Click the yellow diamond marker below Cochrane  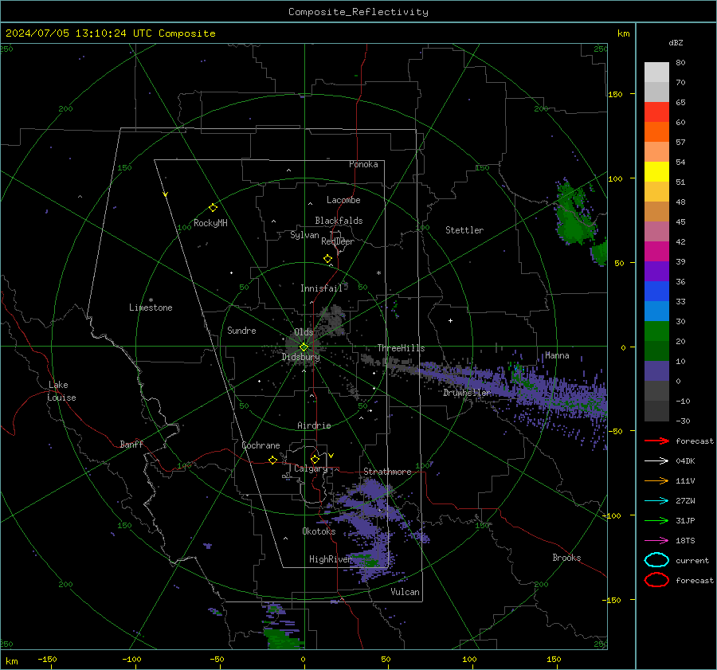[272, 460]
